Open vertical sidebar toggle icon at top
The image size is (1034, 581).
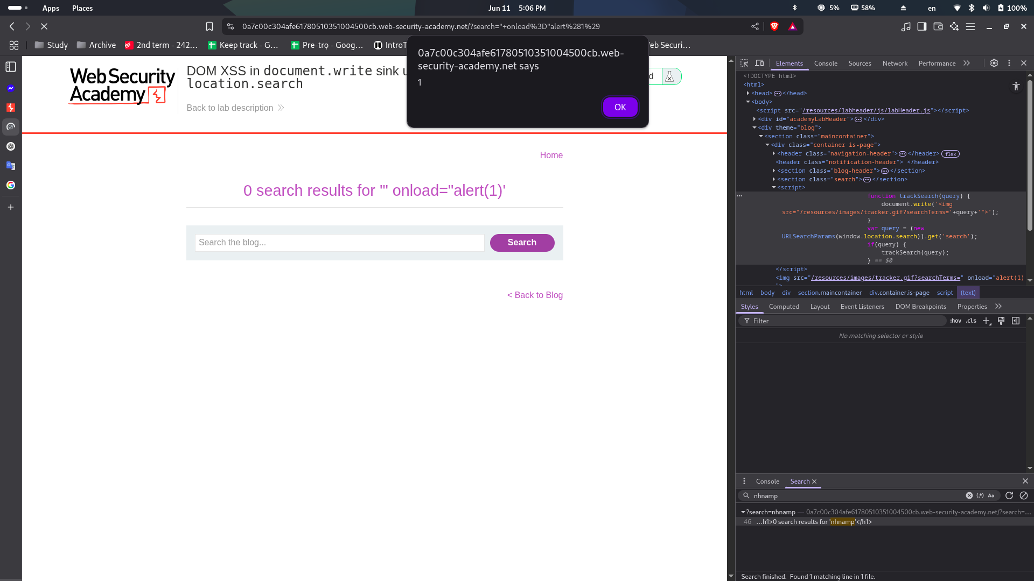[11, 67]
